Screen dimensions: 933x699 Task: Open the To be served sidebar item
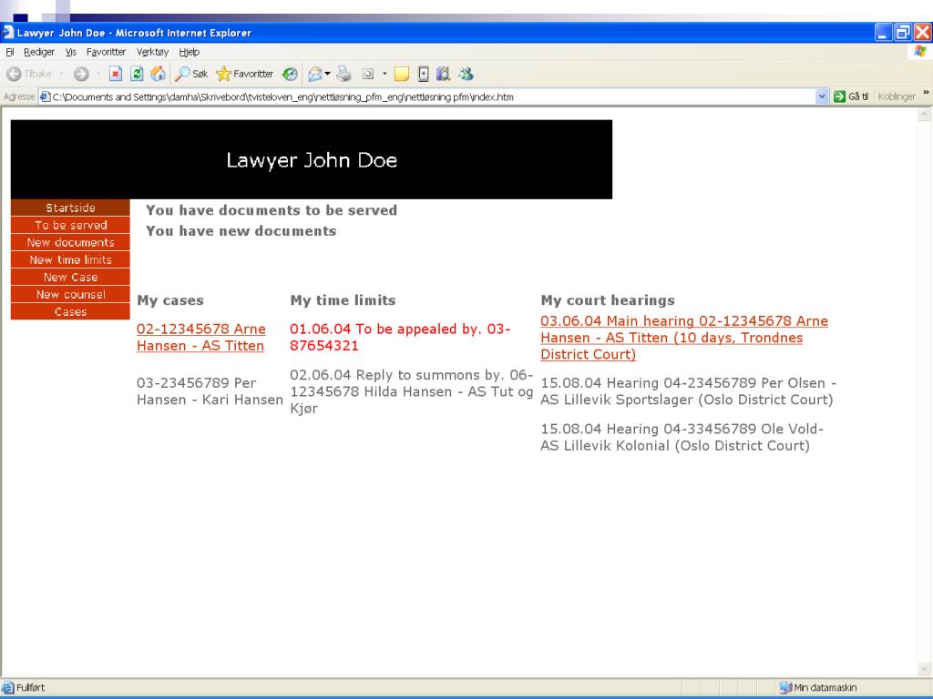(x=70, y=225)
